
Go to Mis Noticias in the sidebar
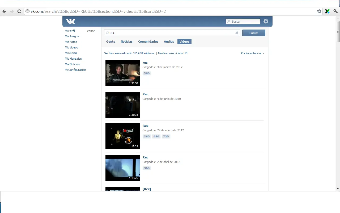click(72, 64)
